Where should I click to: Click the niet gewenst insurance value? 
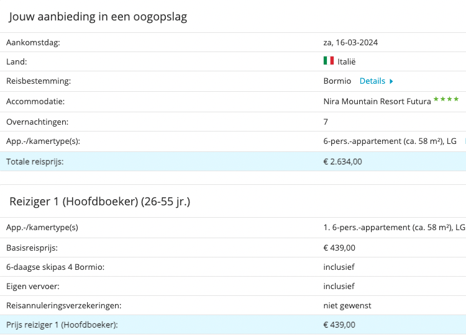347,306
